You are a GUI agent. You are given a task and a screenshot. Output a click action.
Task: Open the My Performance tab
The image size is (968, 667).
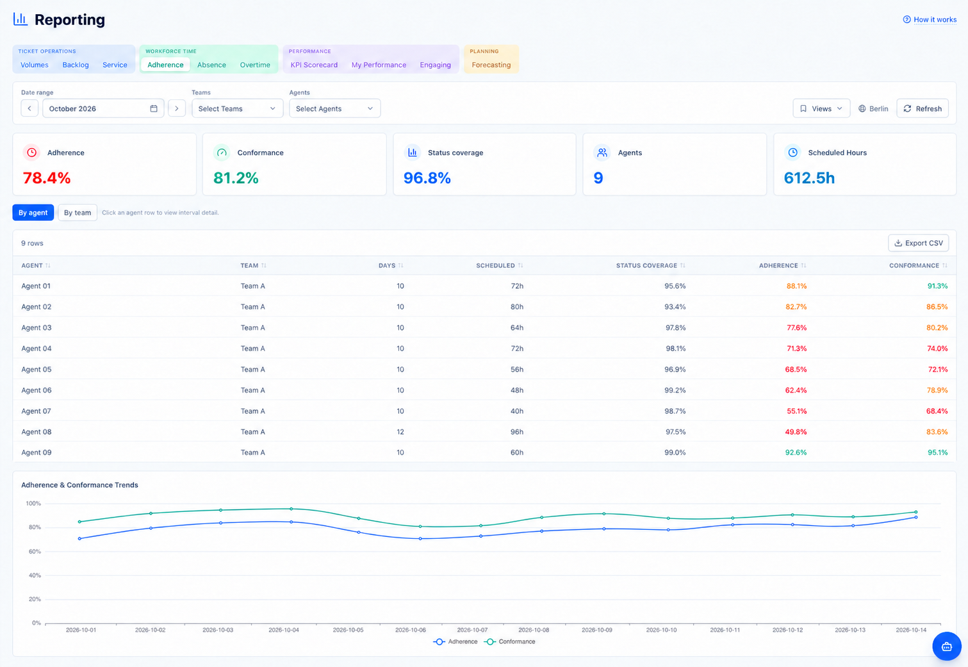[379, 65]
